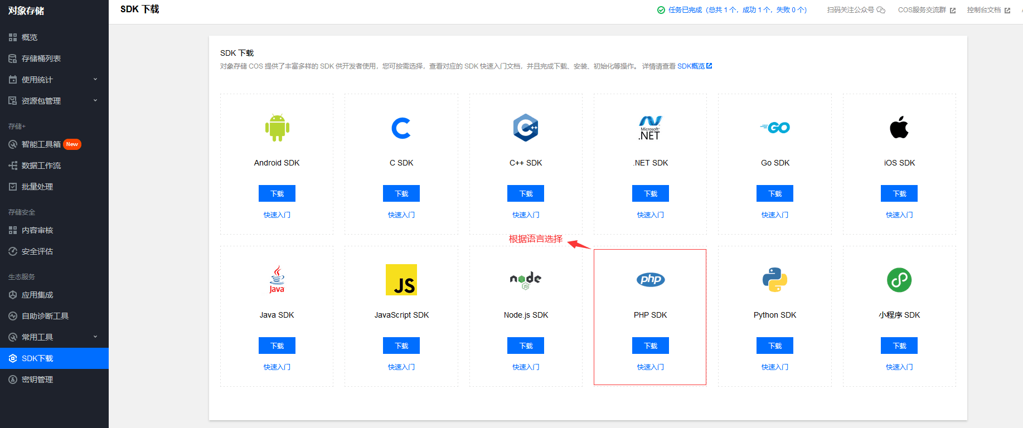Open 快速入门 for Java SDK
Screen dimensions: 1023x428
point(277,367)
